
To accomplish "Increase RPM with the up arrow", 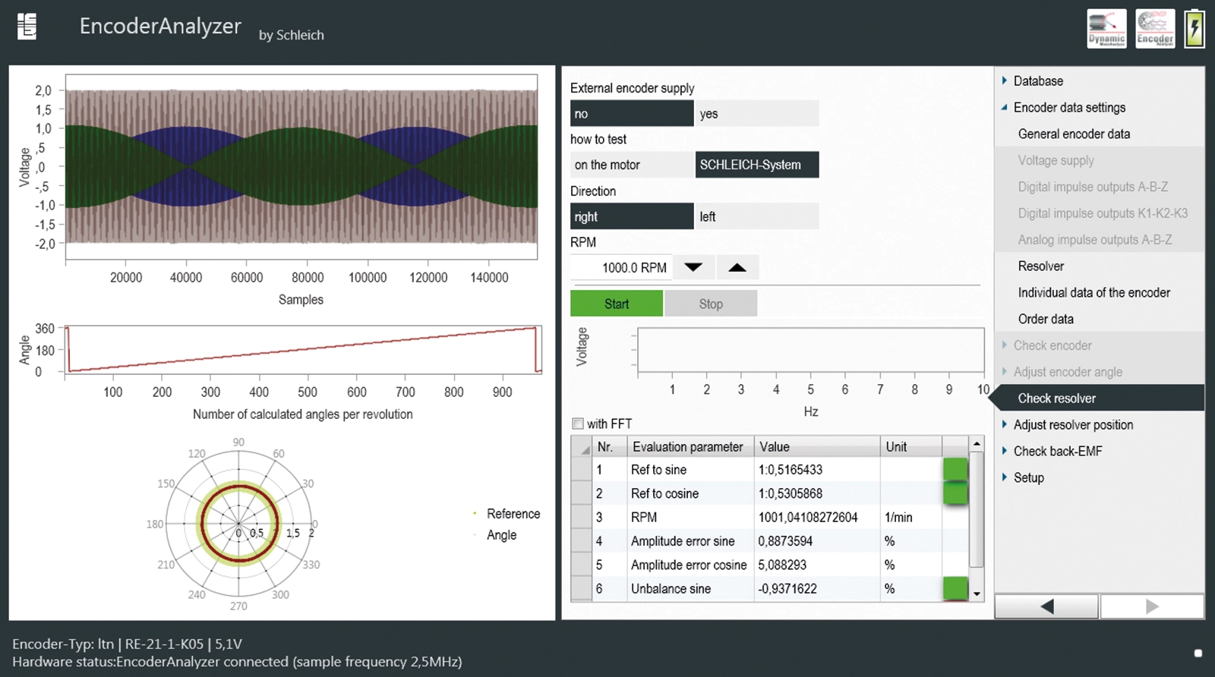I will [737, 267].
